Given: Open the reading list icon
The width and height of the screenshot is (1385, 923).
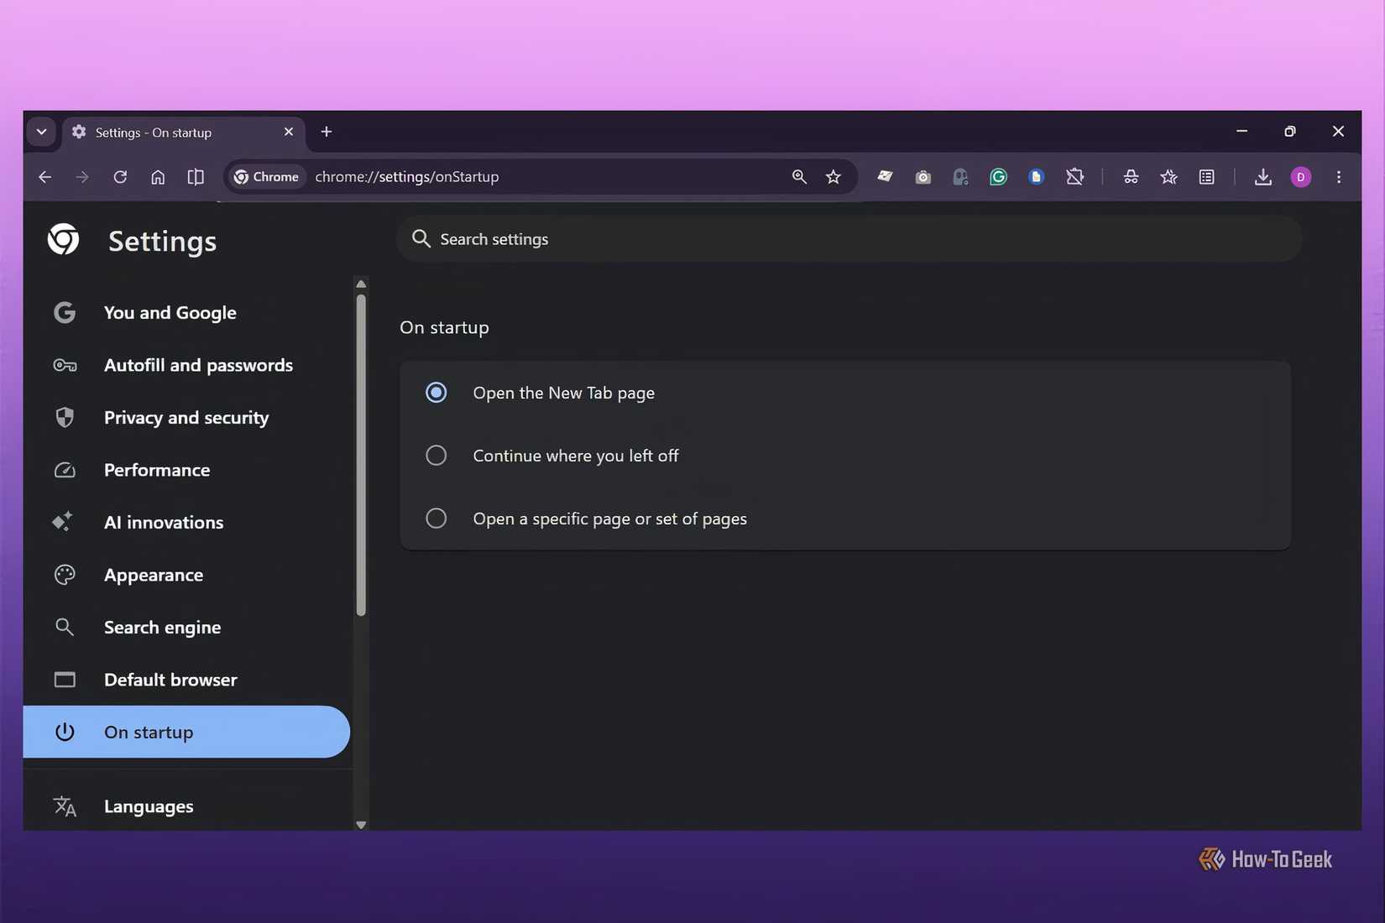Looking at the screenshot, I should tap(1206, 177).
